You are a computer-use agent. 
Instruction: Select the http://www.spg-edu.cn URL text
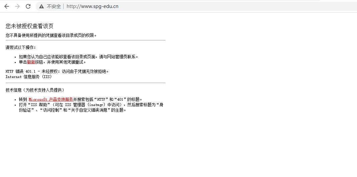coord(92,6)
